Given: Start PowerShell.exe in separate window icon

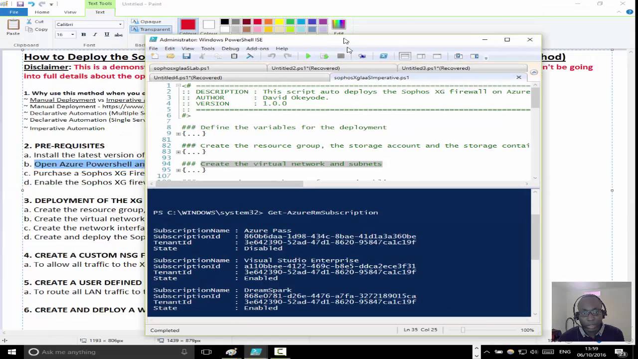Looking at the screenshot, I should (x=383, y=56).
